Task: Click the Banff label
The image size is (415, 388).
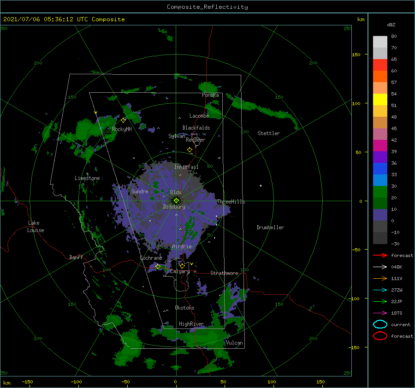Action: click(x=76, y=257)
